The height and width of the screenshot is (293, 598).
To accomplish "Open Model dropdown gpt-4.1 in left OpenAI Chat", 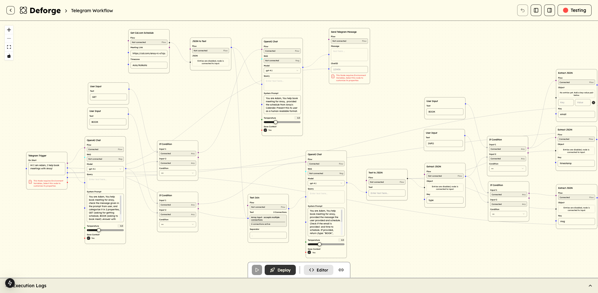I will (x=105, y=169).
